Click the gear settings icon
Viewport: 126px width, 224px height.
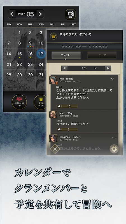[x=114, y=149]
